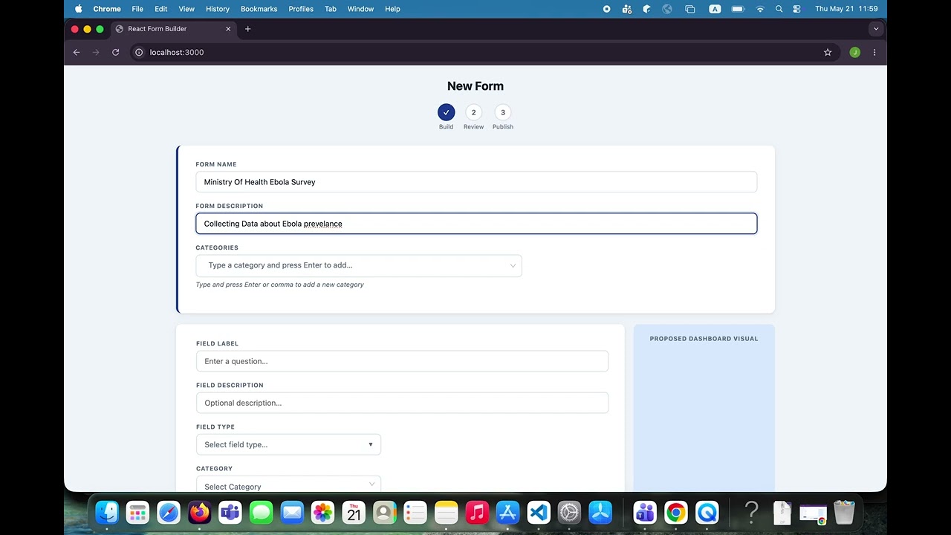
Task: Open App Store from the Dock
Action: (x=507, y=512)
